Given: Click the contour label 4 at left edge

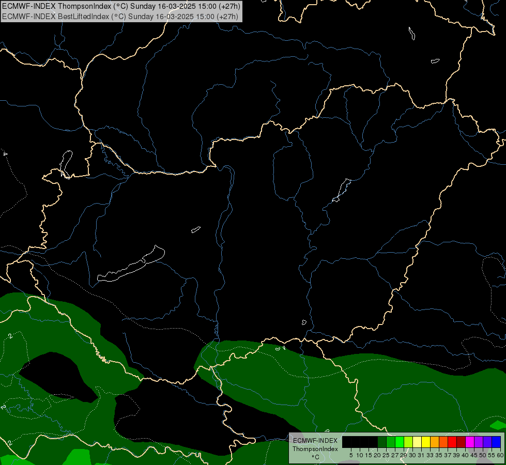Looking at the screenshot, I should point(5,154).
